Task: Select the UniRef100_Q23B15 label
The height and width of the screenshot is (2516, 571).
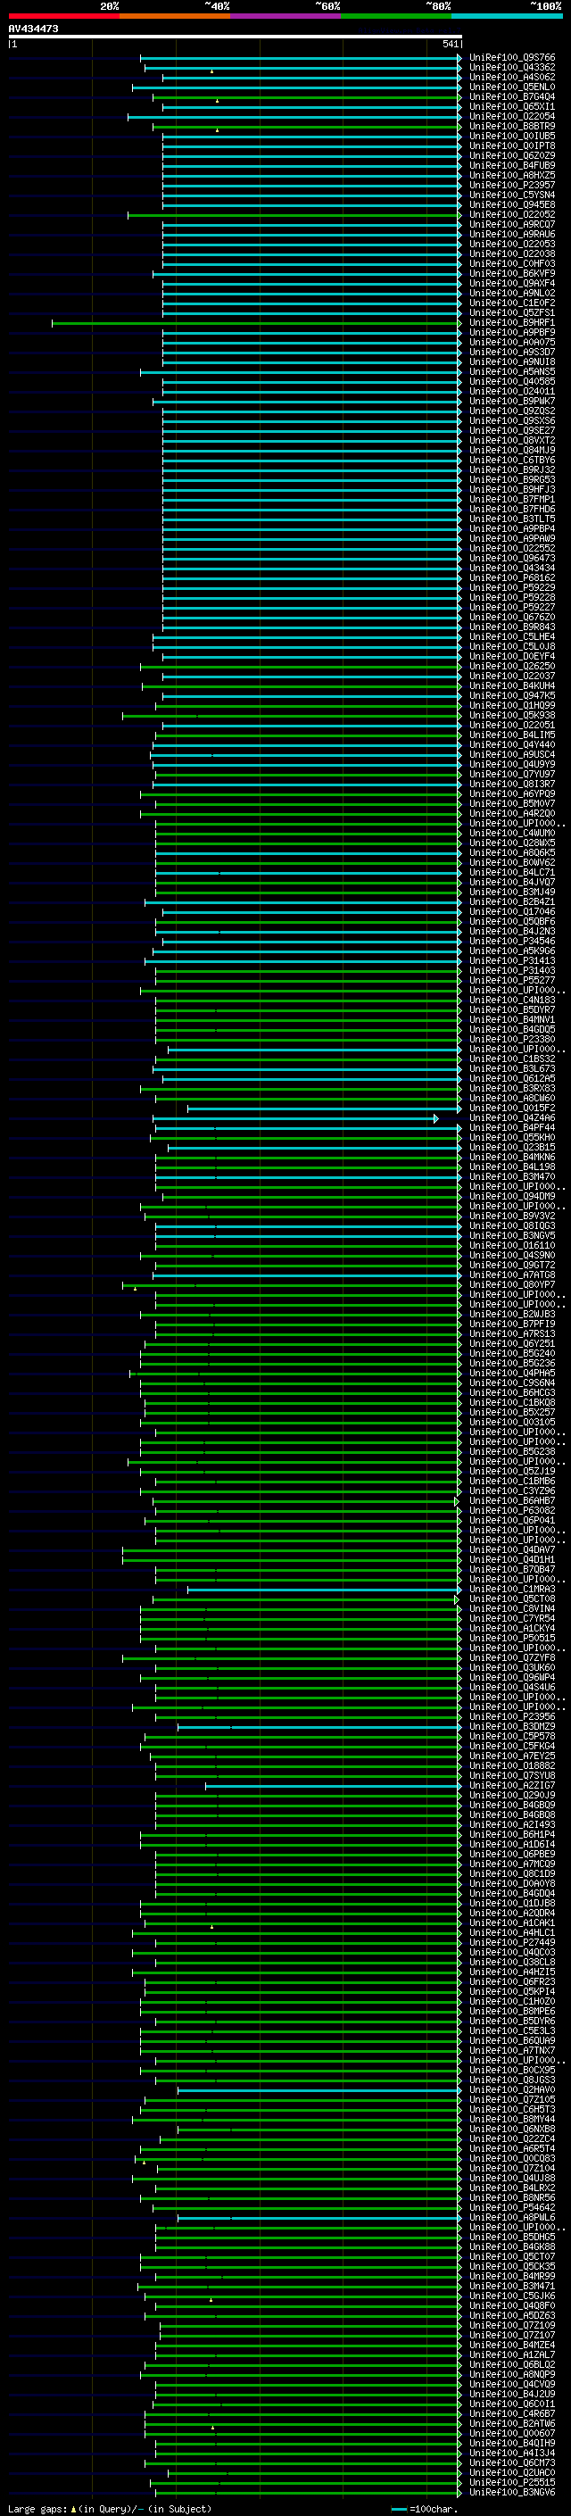Action: 512,1148
